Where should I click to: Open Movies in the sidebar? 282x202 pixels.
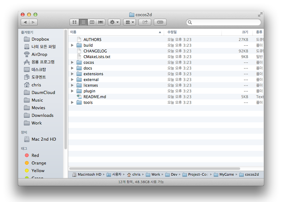point(35,108)
